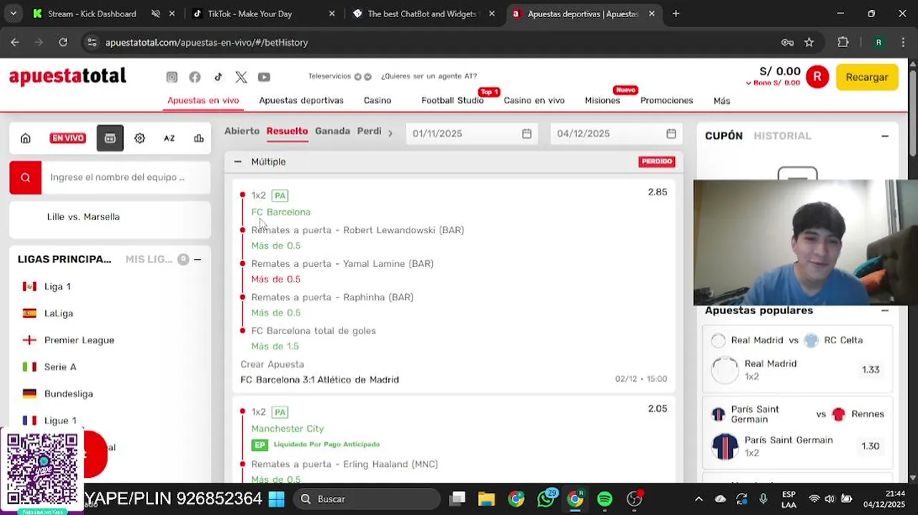Collapse the Apuestas populares section
918x515 pixels.
[885, 310]
